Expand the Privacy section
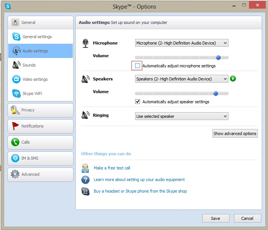The height and width of the screenshot is (230, 268). [x=41, y=110]
